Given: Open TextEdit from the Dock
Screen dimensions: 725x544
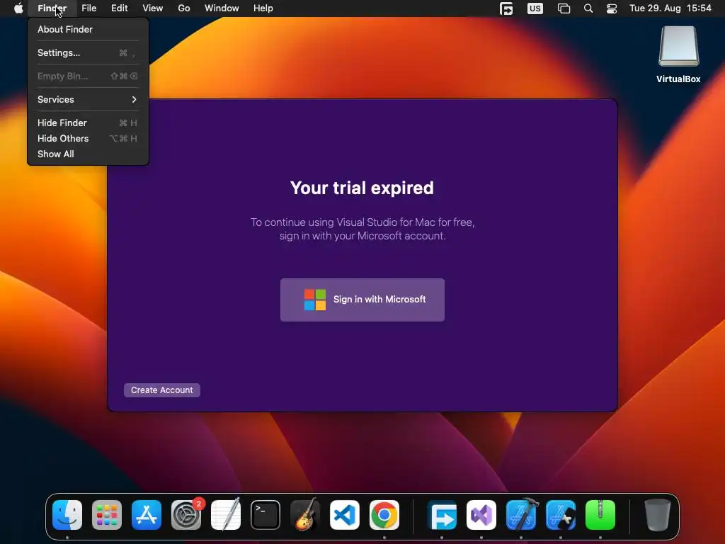Looking at the screenshot, I should (x=226, y=515).
